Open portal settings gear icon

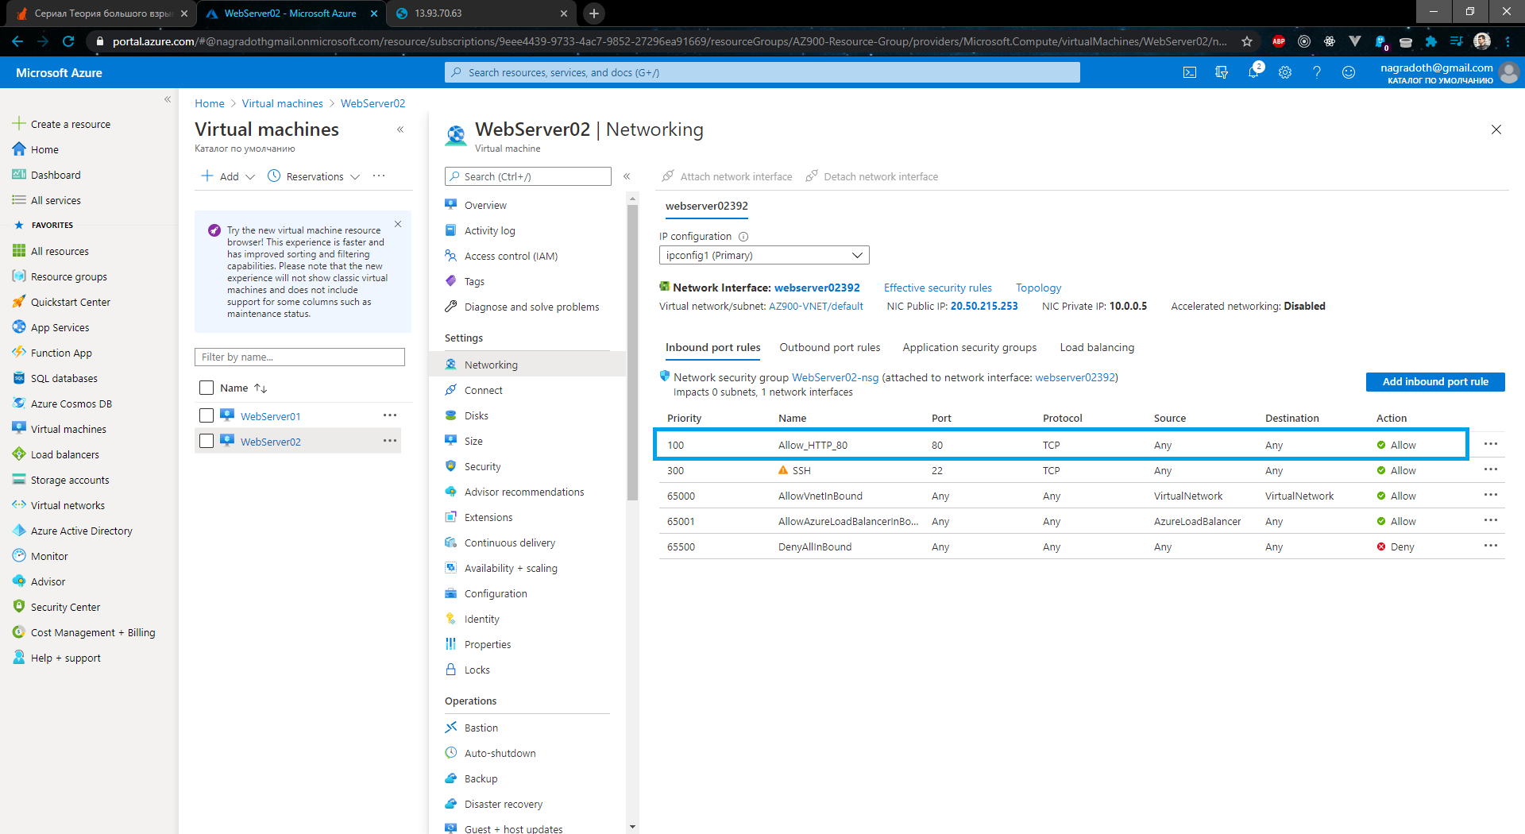coord(1285,72)
